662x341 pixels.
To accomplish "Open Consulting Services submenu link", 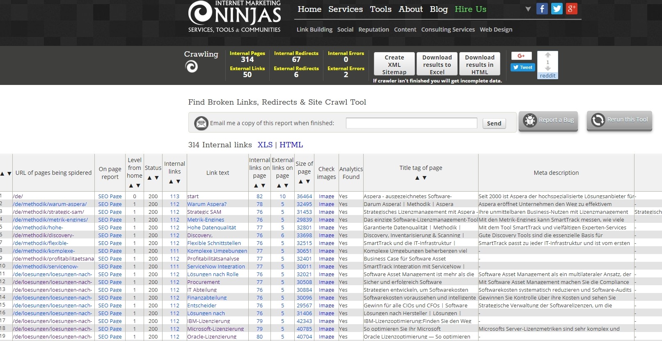I will pyautogui.click(x=448, y=30).
